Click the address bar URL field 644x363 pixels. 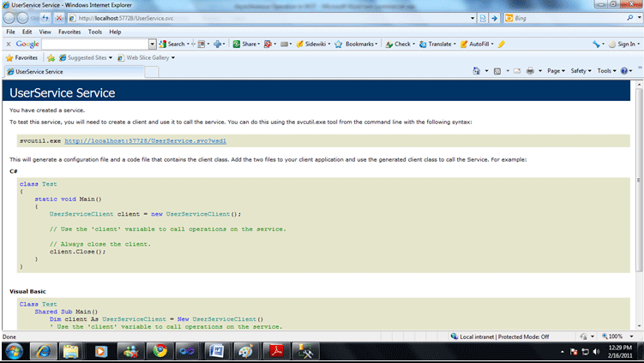click(x=268, y=18)
